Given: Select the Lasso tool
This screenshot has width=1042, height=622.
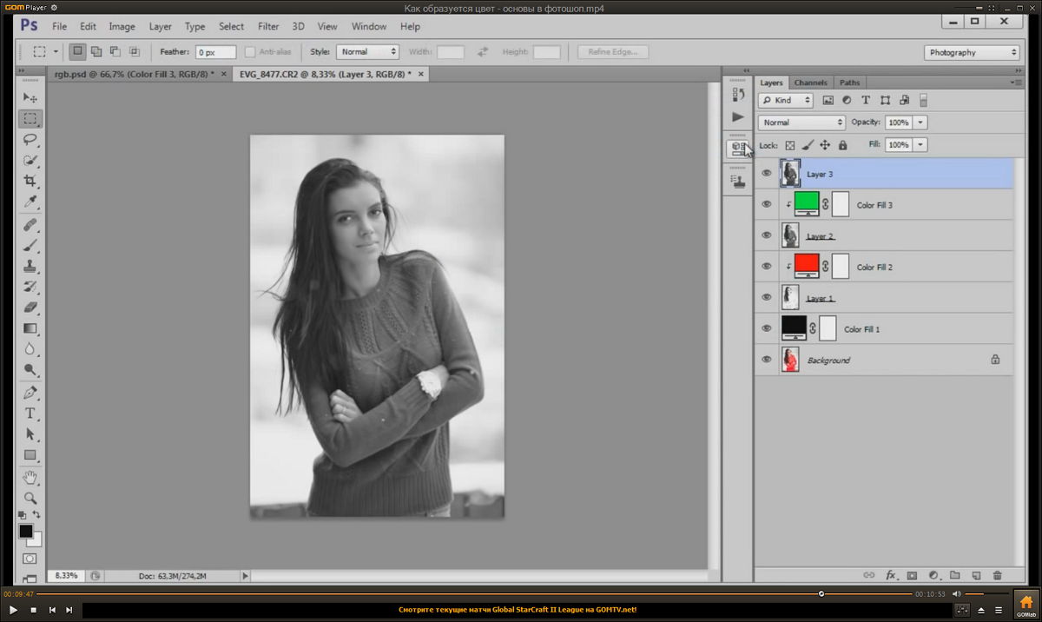Looking at the screenshot, I should tap(30, 139).
